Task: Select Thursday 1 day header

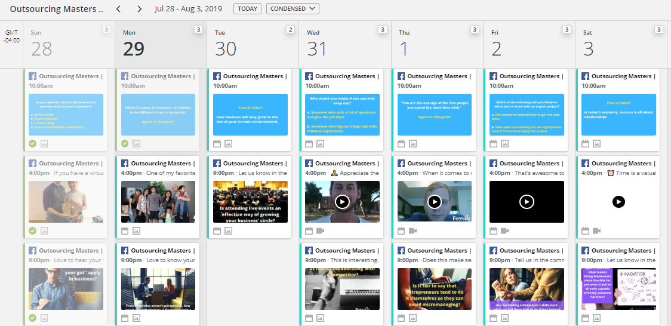Action: click(437, 44)
